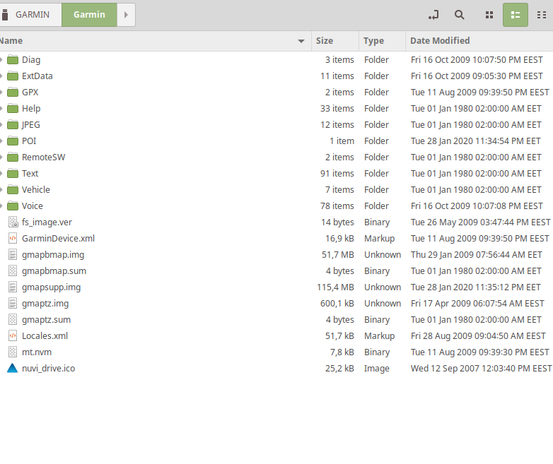Switch to icon grid view
Screen dimensions: 553x464
(489, 15)
